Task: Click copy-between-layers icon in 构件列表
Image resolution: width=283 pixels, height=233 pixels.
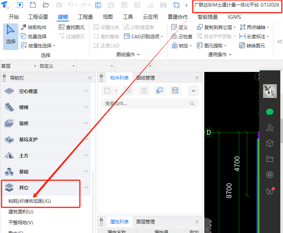Action: point(160,91)
